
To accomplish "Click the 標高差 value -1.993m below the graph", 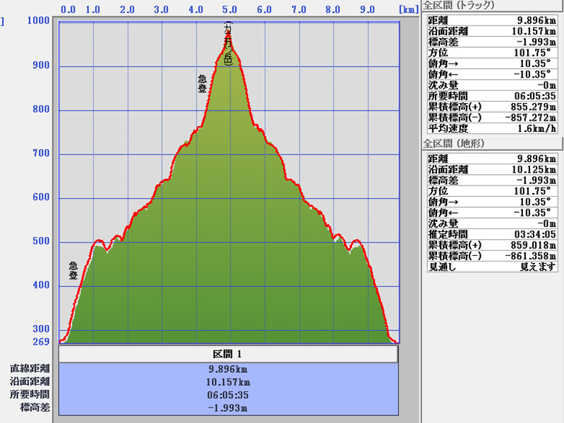I will 228,407.
